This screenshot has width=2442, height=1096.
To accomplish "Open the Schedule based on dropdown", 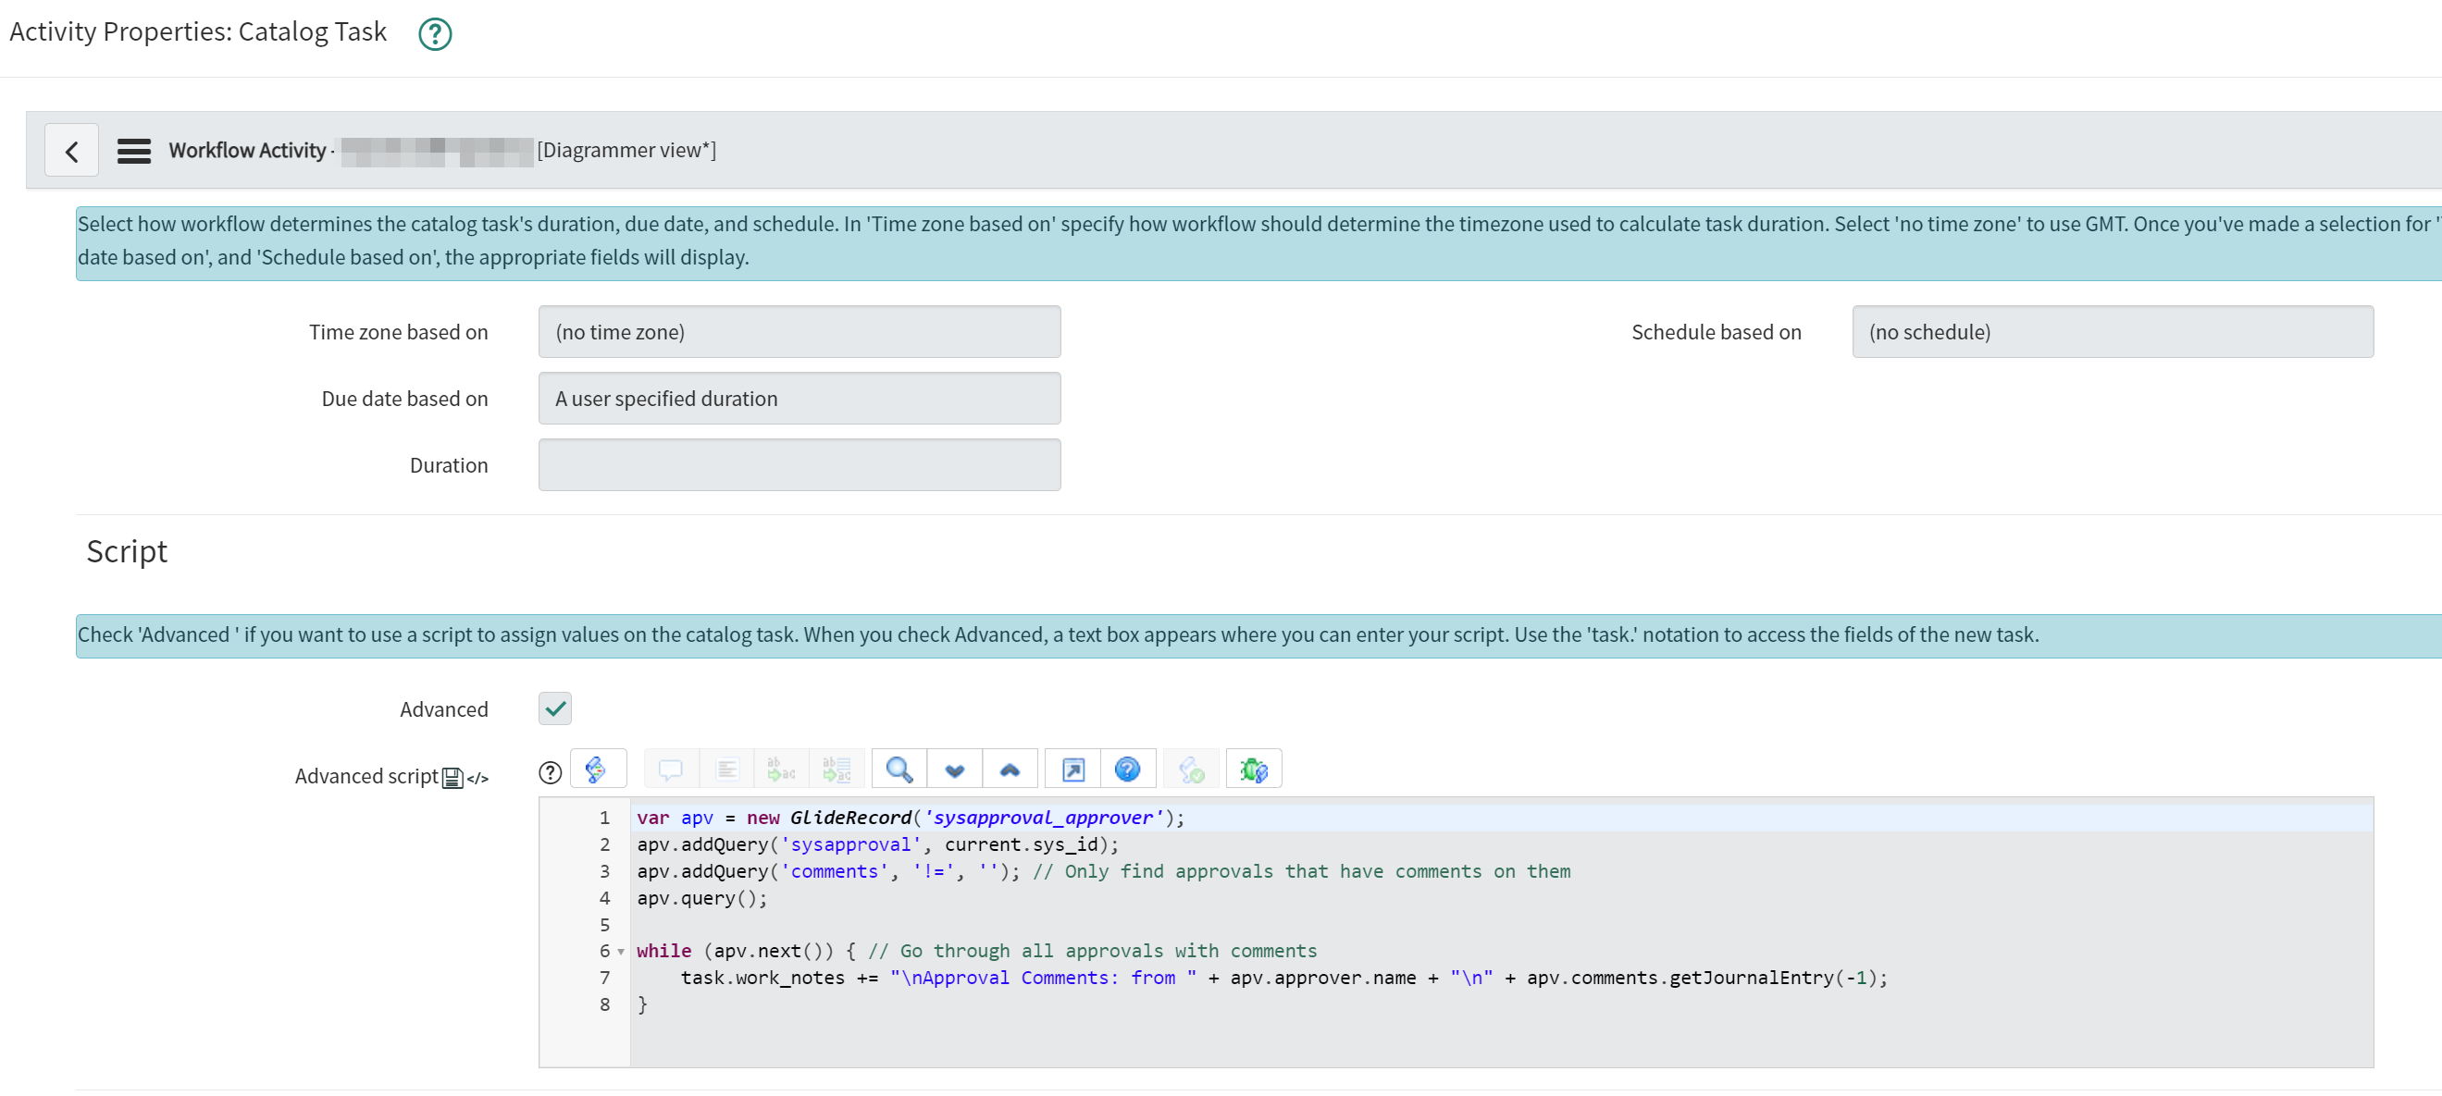I will click(x=2112, y=331).
